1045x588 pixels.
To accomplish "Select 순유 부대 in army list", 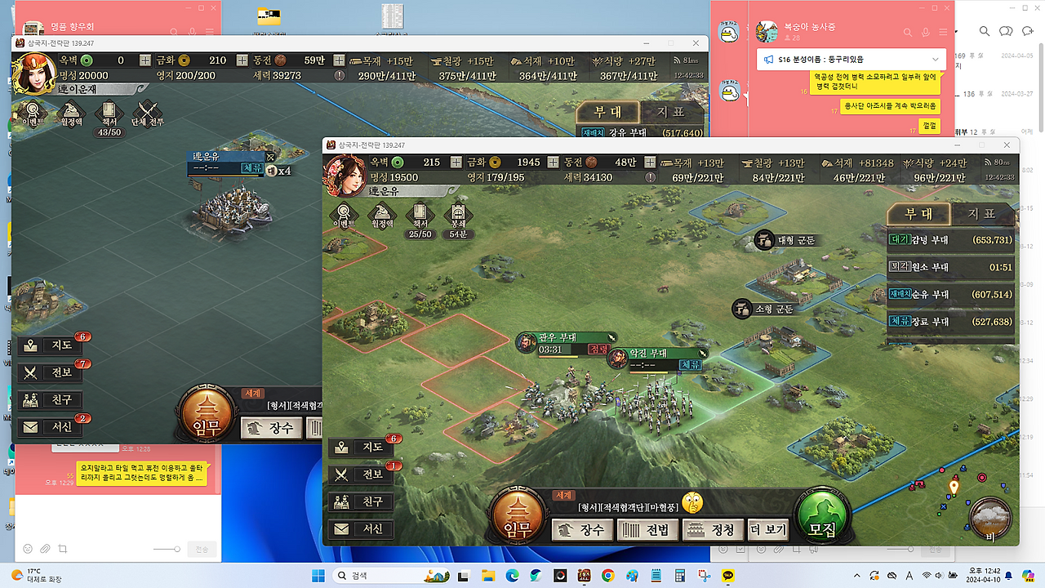I will [x=951, y=294].
